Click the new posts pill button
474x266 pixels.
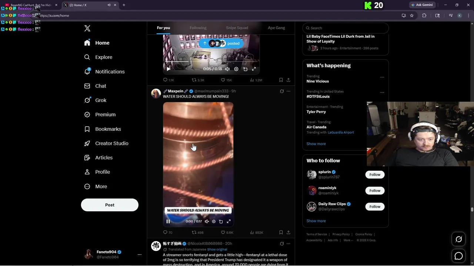point(221,43)
